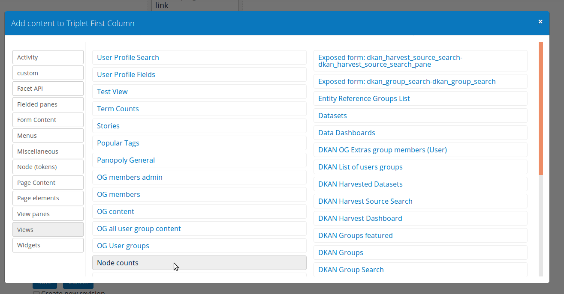Select Page Content category

pos(48,183)
